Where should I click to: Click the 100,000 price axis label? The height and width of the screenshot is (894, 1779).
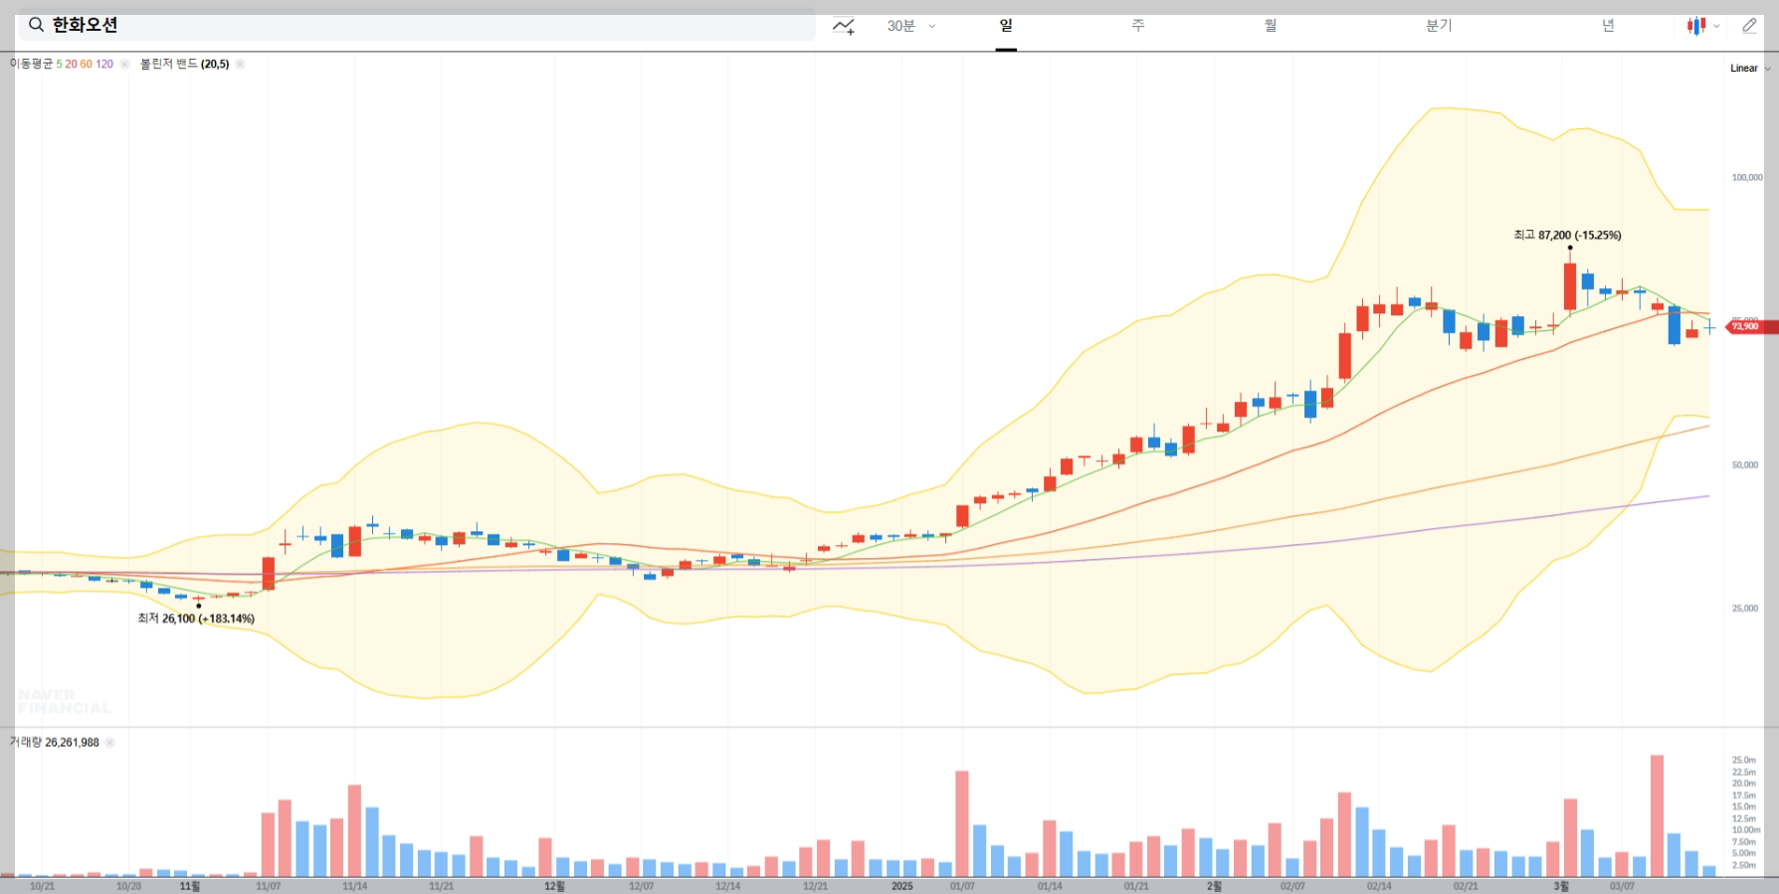click(1747, 177)
